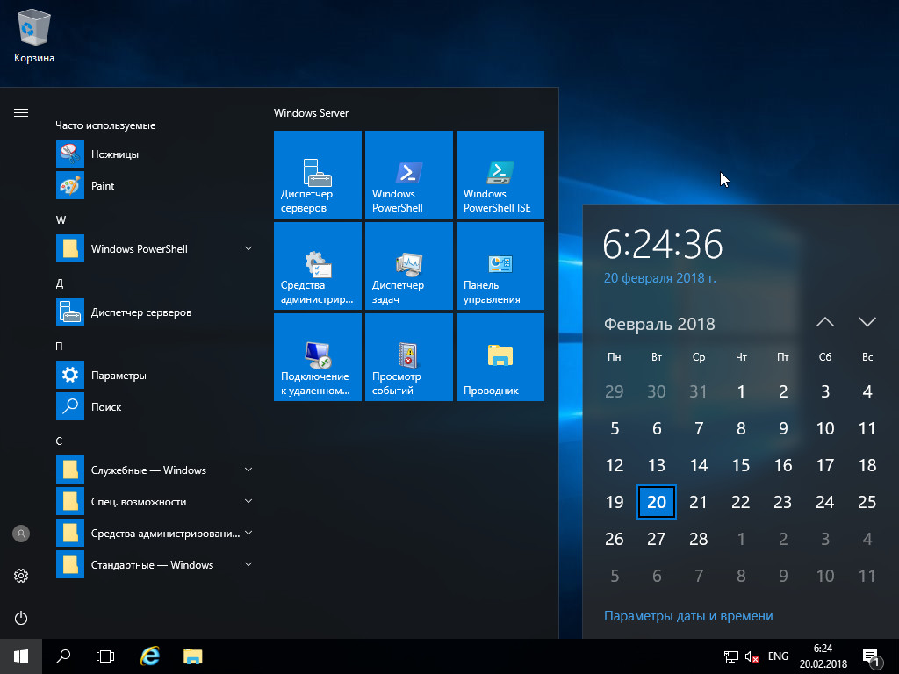Viewport: 899px width, 674px height.
Task: Open the settings gear in the Start sidebar
Action: point(21,576)
